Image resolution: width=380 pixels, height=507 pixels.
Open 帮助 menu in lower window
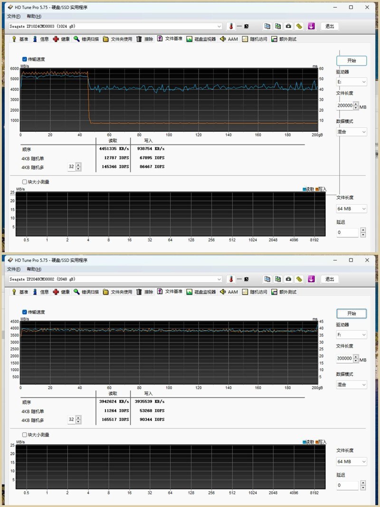pyautogui.click(x=34, y=269)
